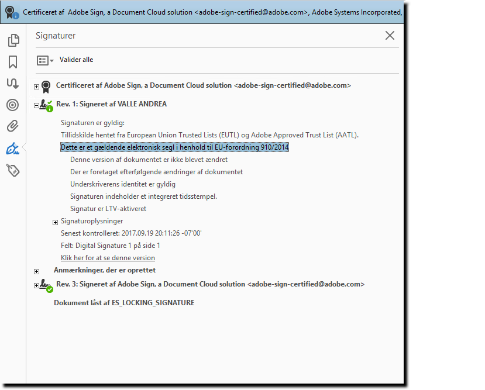Click 'Signaturen er gyldig:' line
The width and height of the screenshot is (485, 390).
92,123
